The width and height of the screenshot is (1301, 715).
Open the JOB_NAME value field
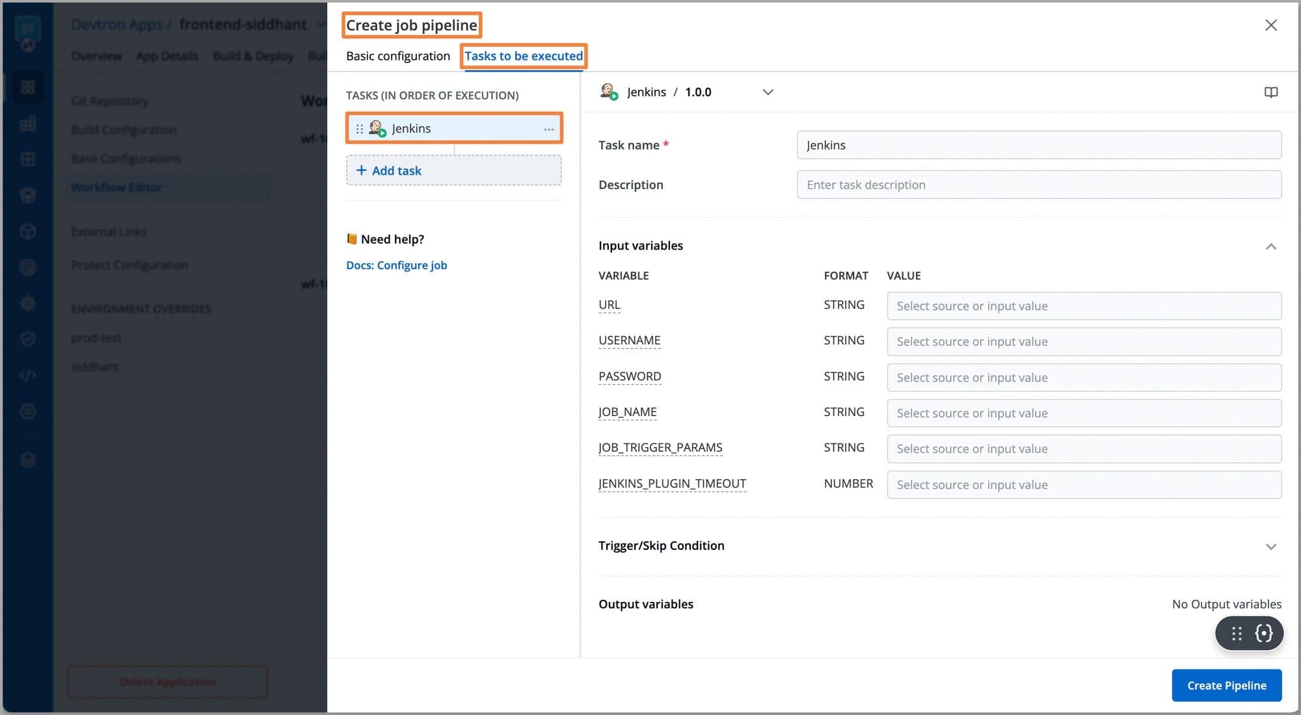(1084, 413)
